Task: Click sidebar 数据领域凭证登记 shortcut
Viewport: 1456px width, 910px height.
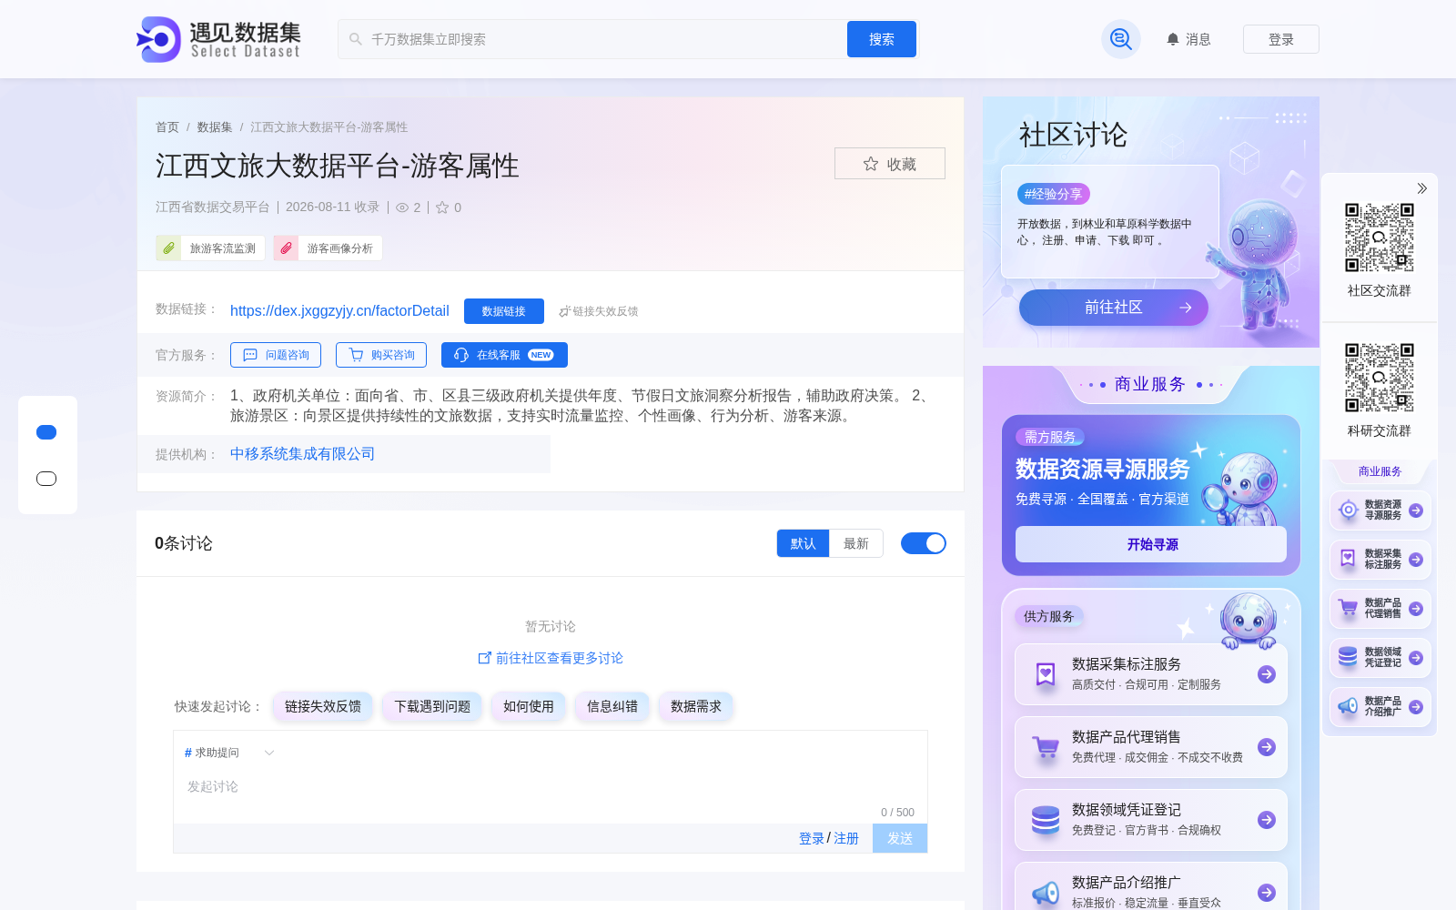Action: coord(1380,658)
